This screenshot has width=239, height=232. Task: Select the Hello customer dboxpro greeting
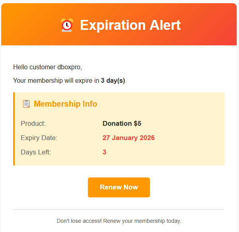(x=47, y=67)
